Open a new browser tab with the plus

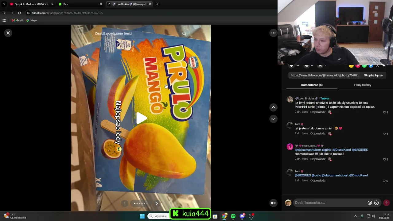[157, 4]
